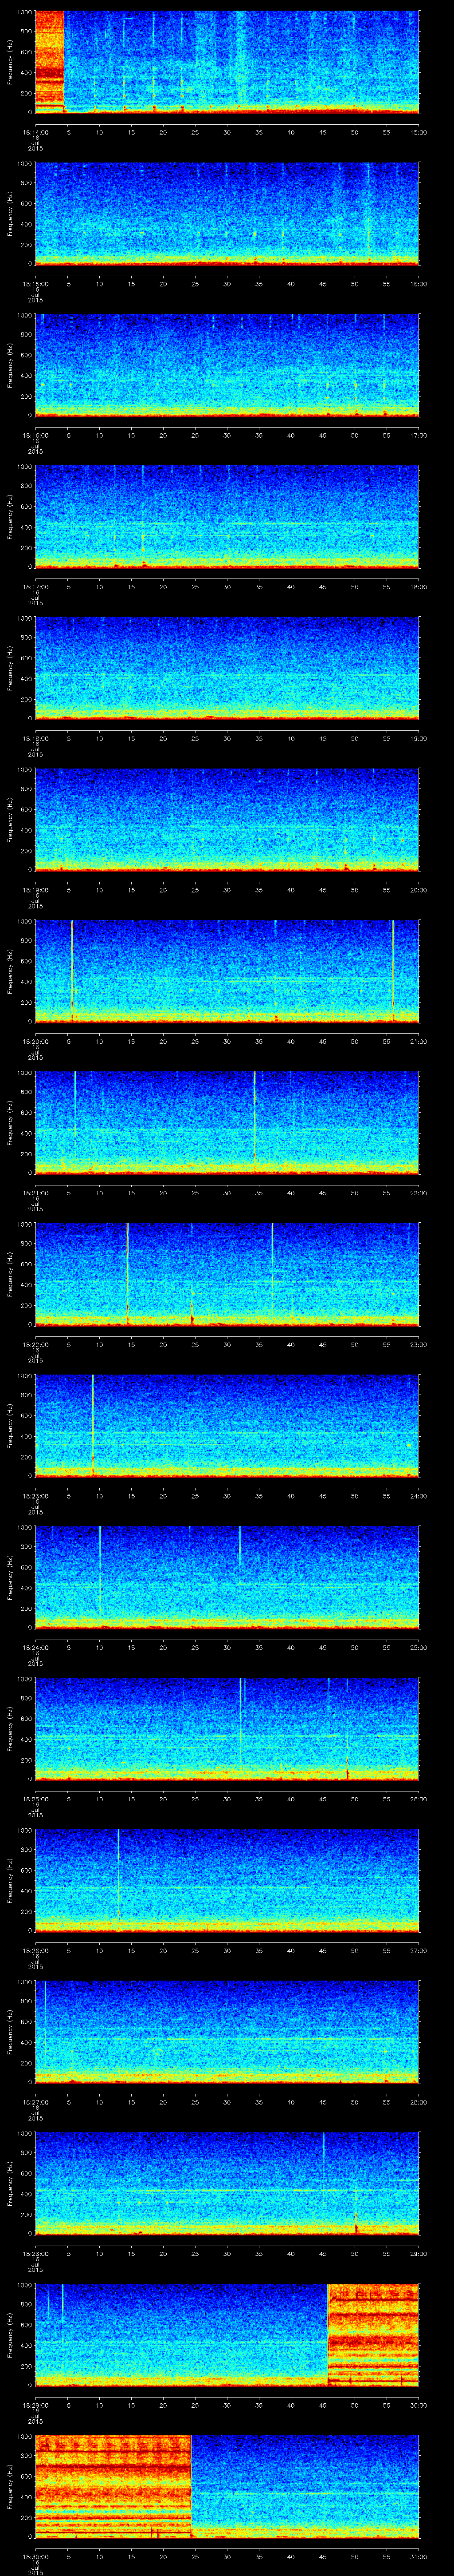Select the 18:21:00 start time label
454x2576 pixels.
(35, 1193)
